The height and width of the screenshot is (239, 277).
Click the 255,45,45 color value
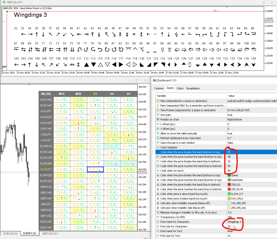coord(237,189)
